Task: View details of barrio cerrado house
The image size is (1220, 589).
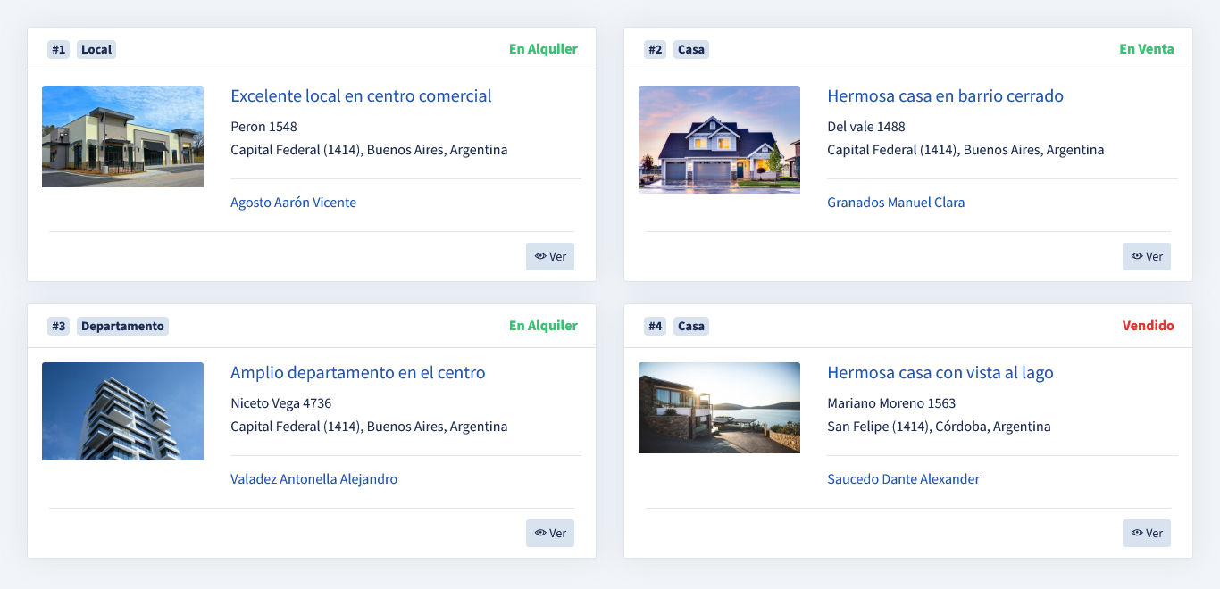Action: point(1146,256)
